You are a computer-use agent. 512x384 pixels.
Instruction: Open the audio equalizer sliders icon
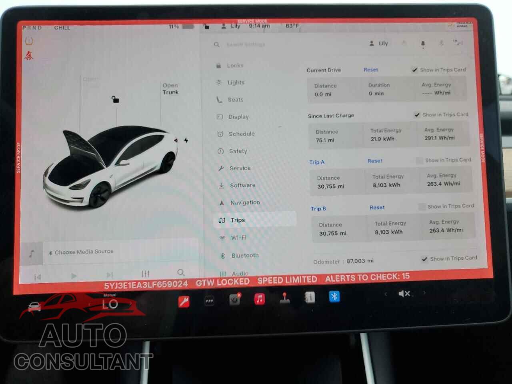tap(145, 274)
